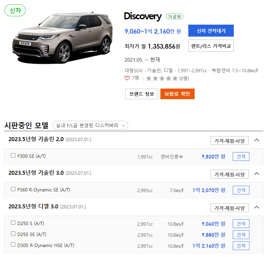Open 가격·제원·사양 for 가솔린 2.0
The height and width of the screenshot is (257, 267).
click(229, 140)
